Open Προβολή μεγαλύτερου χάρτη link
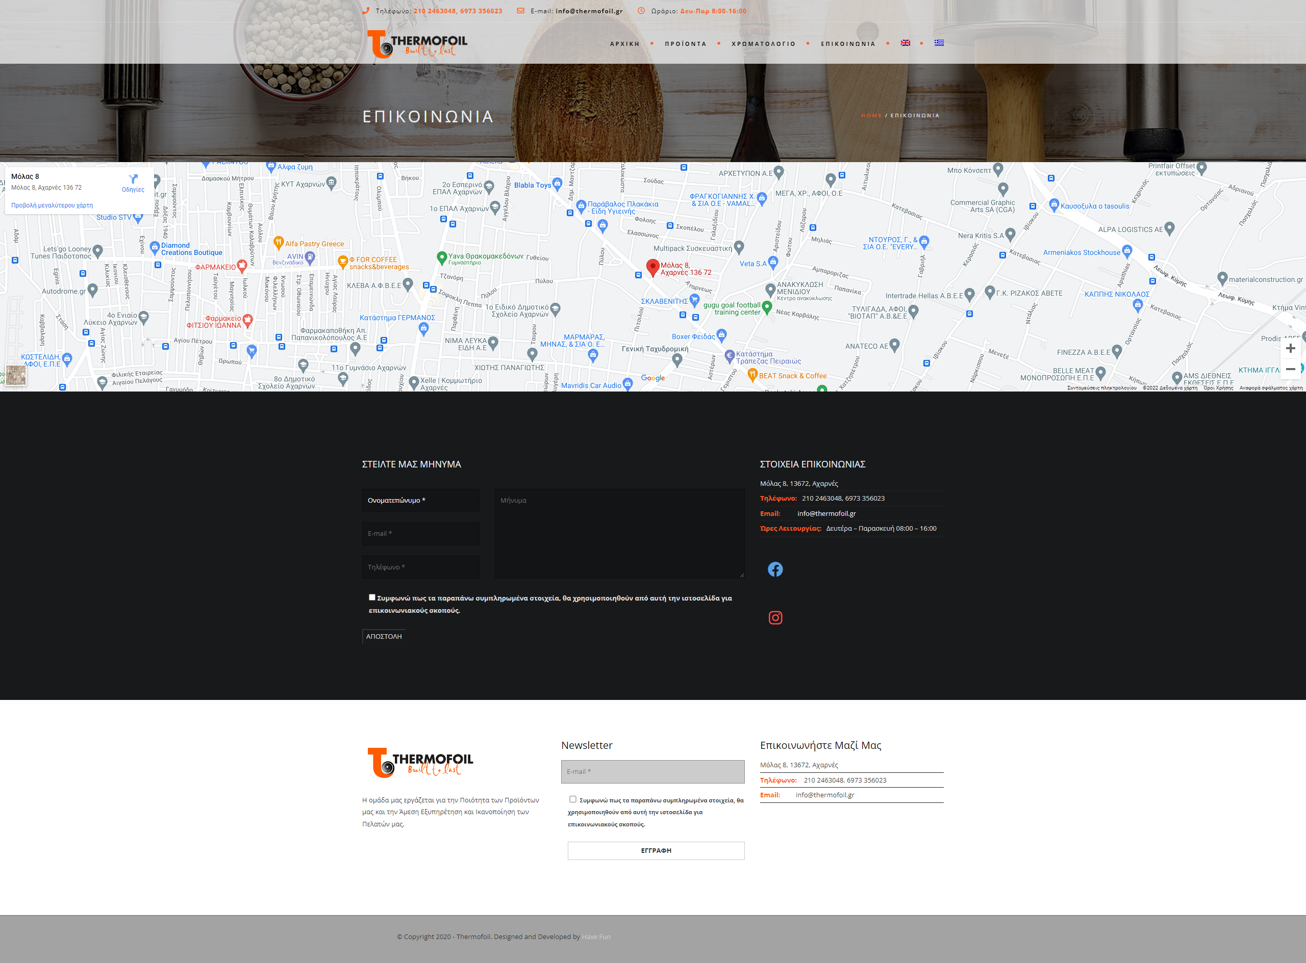The width and height of the screenshot is (1306, 963). pyautogui.click(x=52, y=205)
